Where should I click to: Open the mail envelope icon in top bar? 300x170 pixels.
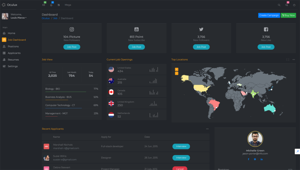tap(44, 5)
